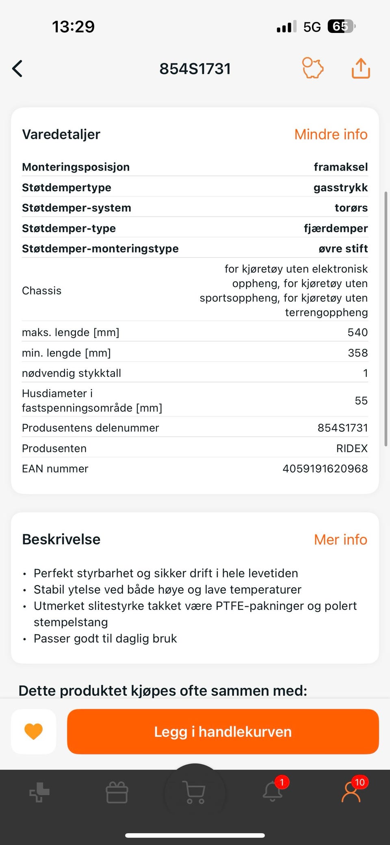Tap the share icon

[x=361, y=68]
